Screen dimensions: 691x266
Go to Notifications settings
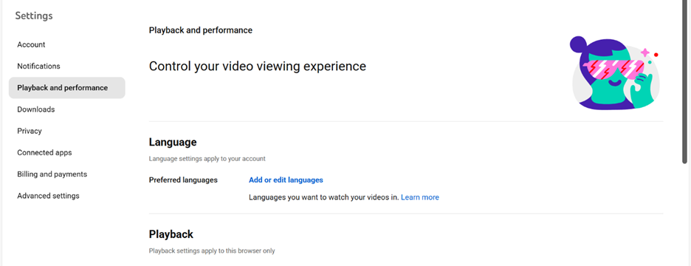(39, 66)
